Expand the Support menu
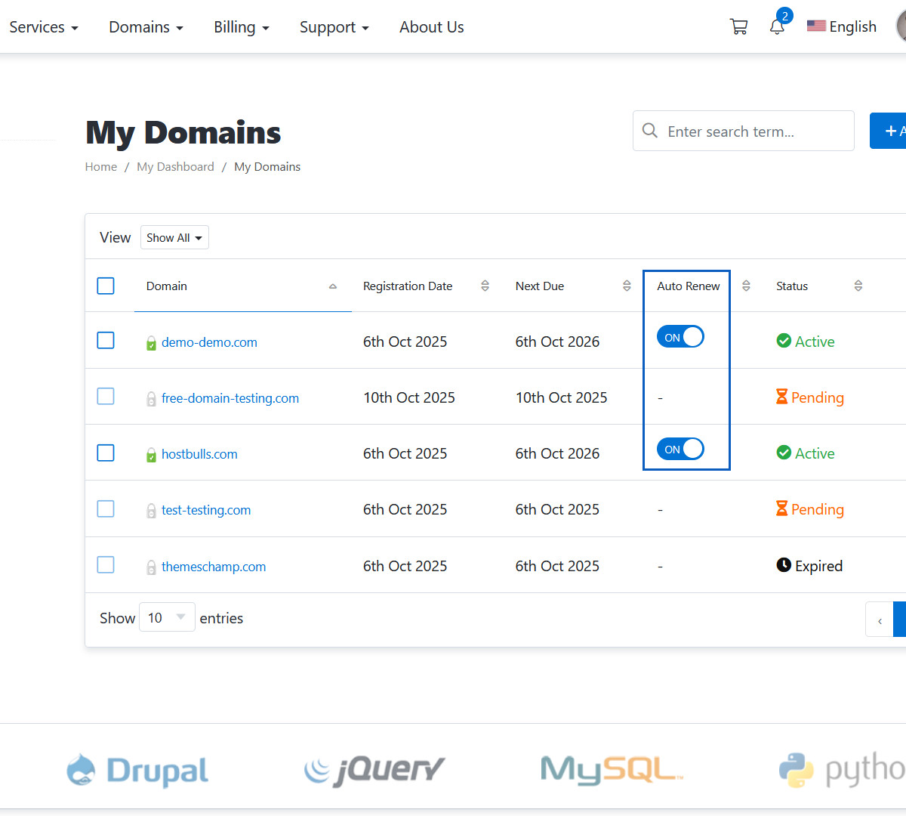This screenshot has width=906, height=816. tap(334, 27)
